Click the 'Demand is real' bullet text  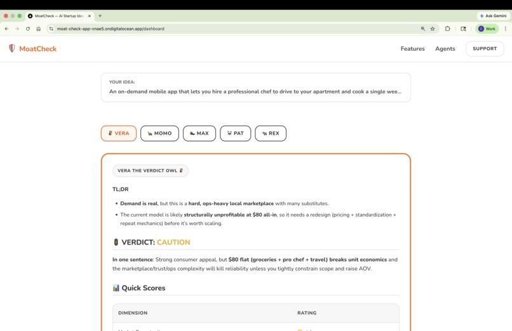point(138,203)
